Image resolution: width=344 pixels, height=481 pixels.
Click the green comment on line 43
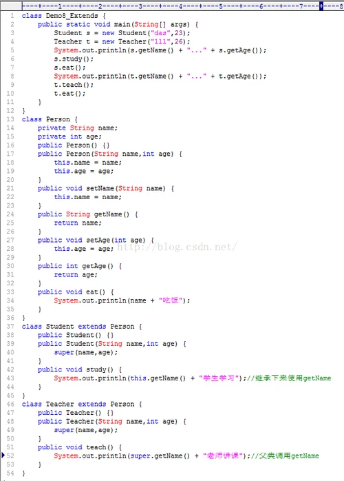click(x=289, y=378)
